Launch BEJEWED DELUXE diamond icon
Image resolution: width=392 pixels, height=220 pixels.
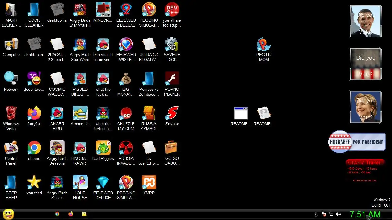[x=103, y=188]
